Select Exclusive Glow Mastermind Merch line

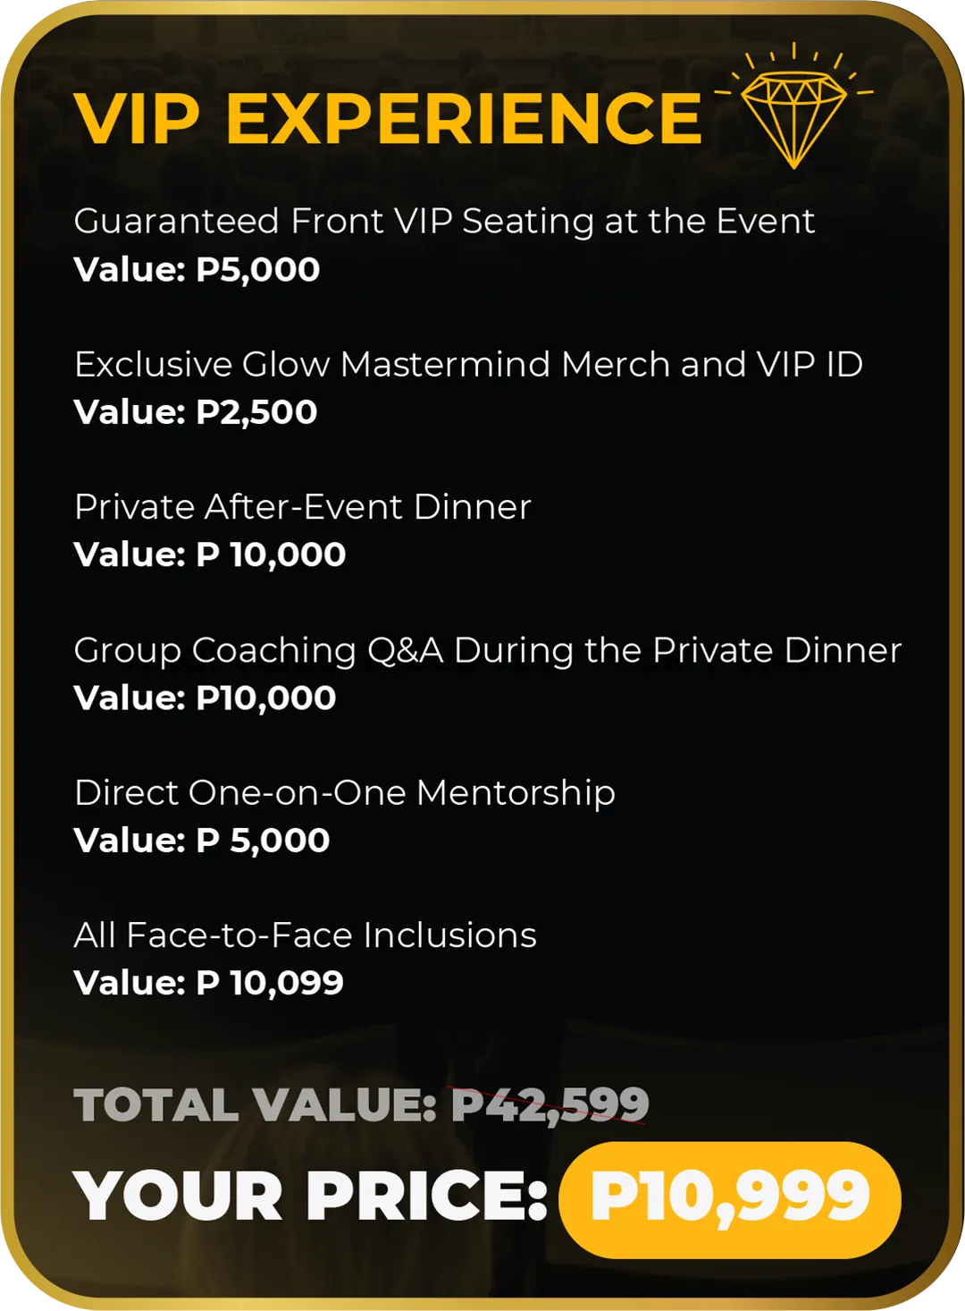468,364
